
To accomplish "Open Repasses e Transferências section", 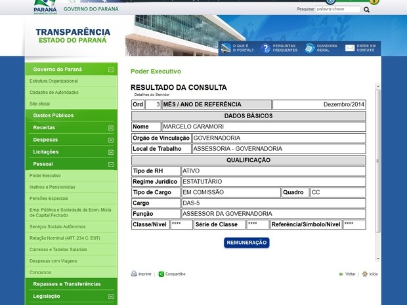I will click(x=67, y=284).
